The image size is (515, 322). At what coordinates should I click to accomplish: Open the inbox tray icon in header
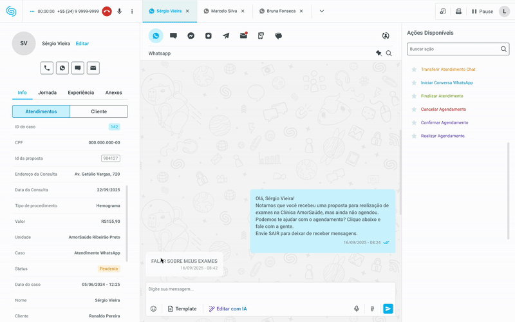click(458, 11)
